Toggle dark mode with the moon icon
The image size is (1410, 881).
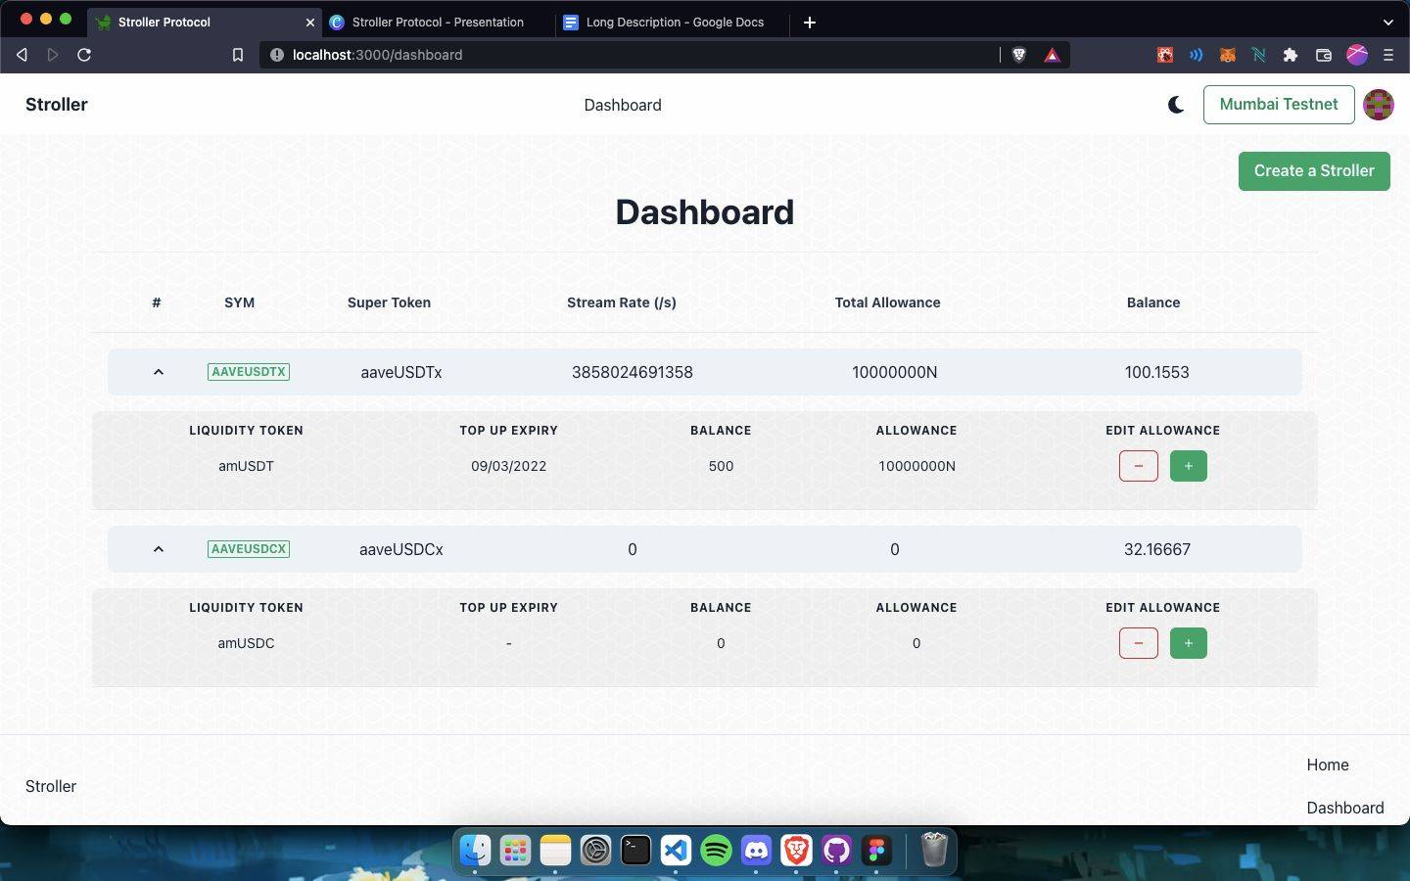tap(1176, 105)
